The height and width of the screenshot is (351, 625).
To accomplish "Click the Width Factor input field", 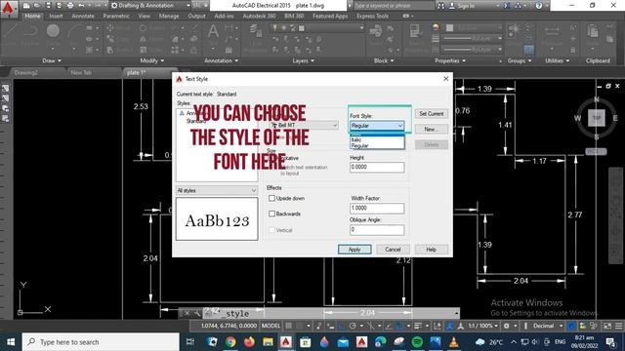I will 377,208.
